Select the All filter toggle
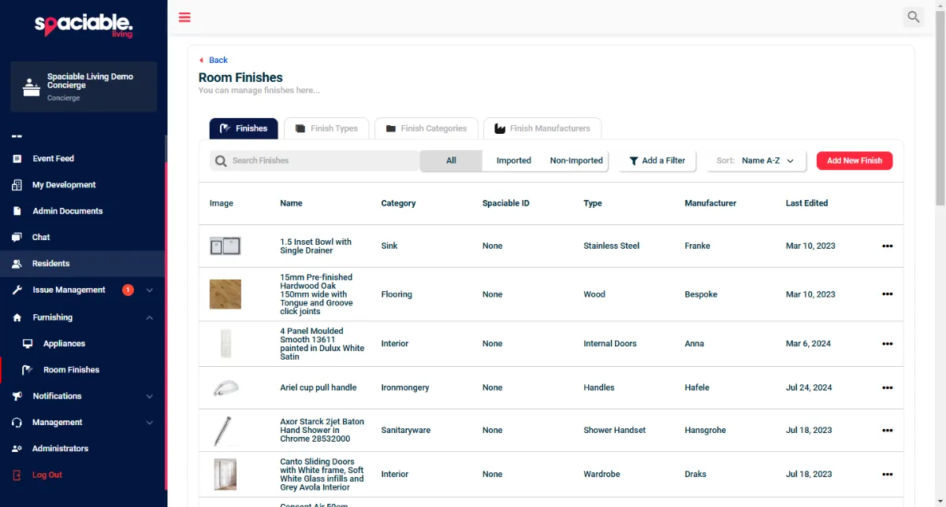946x507 pixels. [451, 161]
